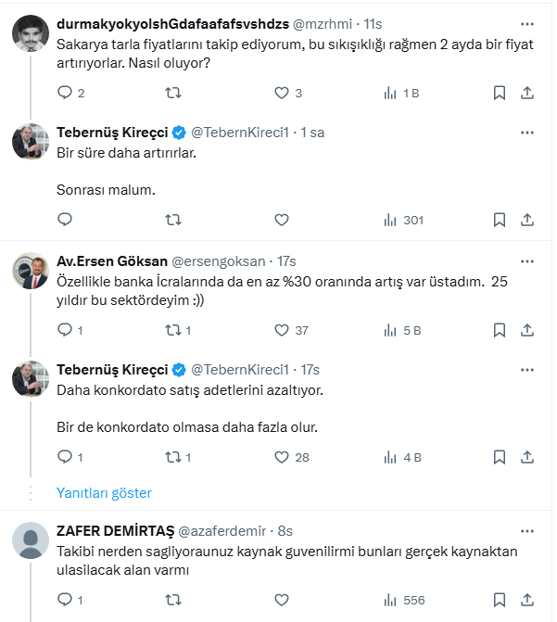This screenshot has width=557, height=622.
Task: Retweet Av.Ersen Göksan's banka icraları tweet
Action: (x=173, y=330)
